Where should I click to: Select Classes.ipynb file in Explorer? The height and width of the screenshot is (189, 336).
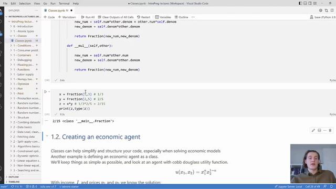23,40
